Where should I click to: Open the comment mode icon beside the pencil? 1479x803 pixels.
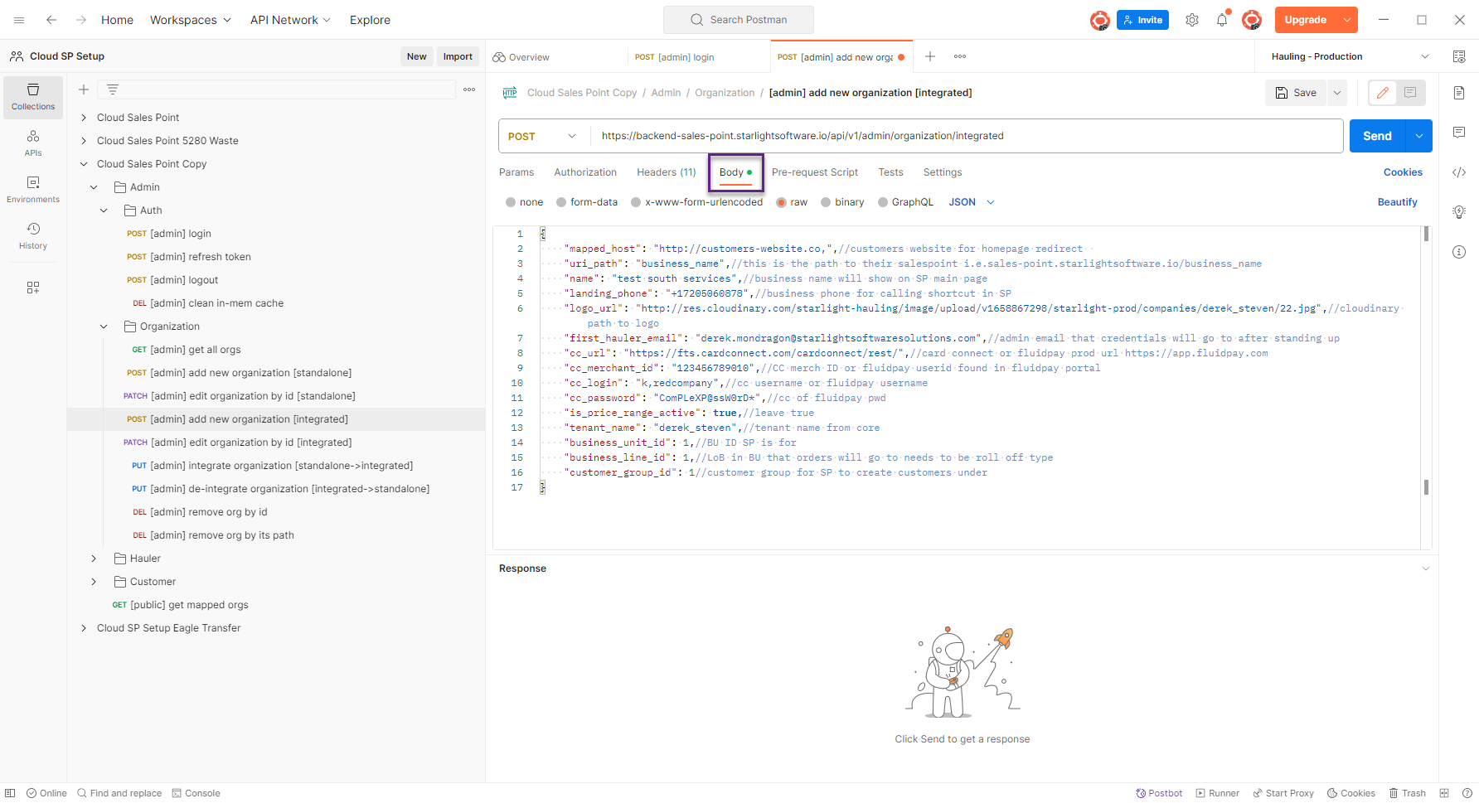click(x=1410, y=93)
